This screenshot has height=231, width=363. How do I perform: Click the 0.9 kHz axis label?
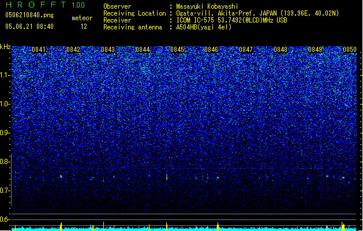(5, 133)
